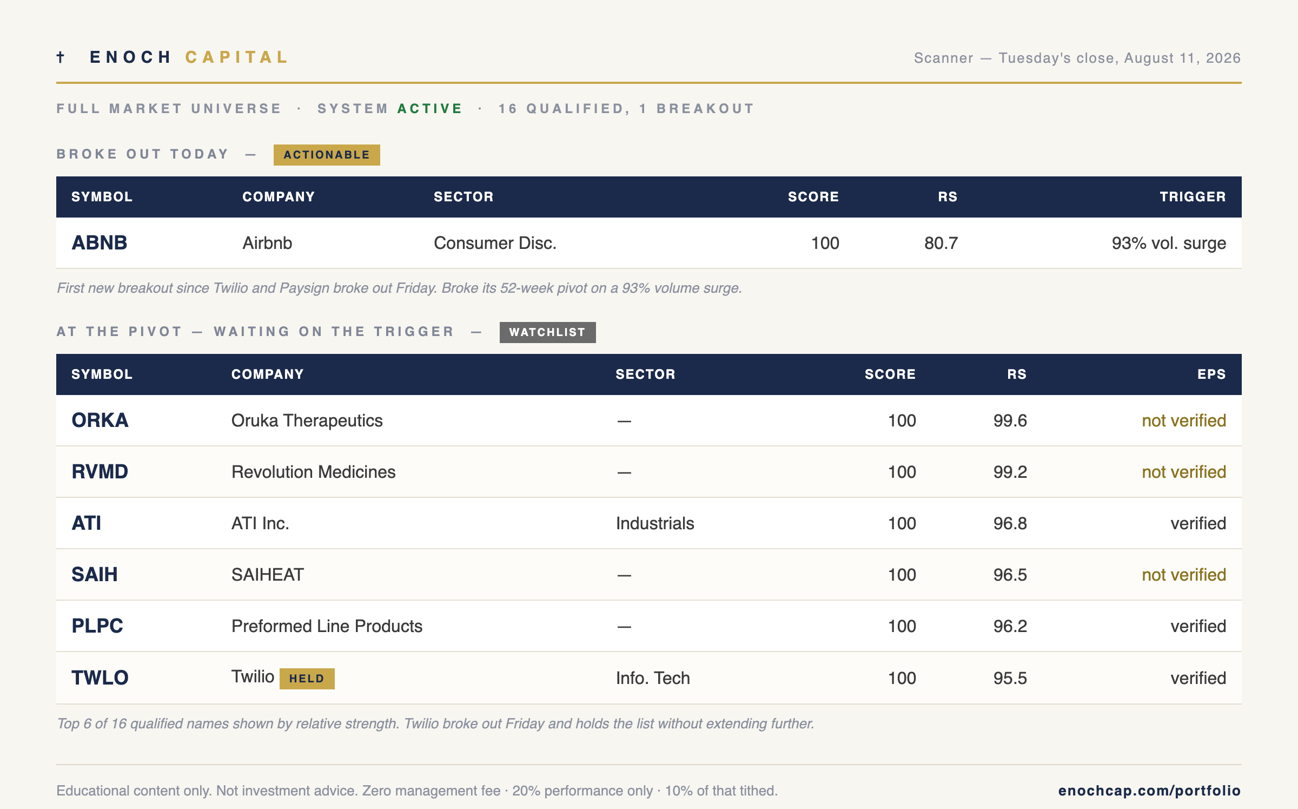Click Revolution Medicines company name
This screenshot has width=1298, height=809.
pos(314,472)
